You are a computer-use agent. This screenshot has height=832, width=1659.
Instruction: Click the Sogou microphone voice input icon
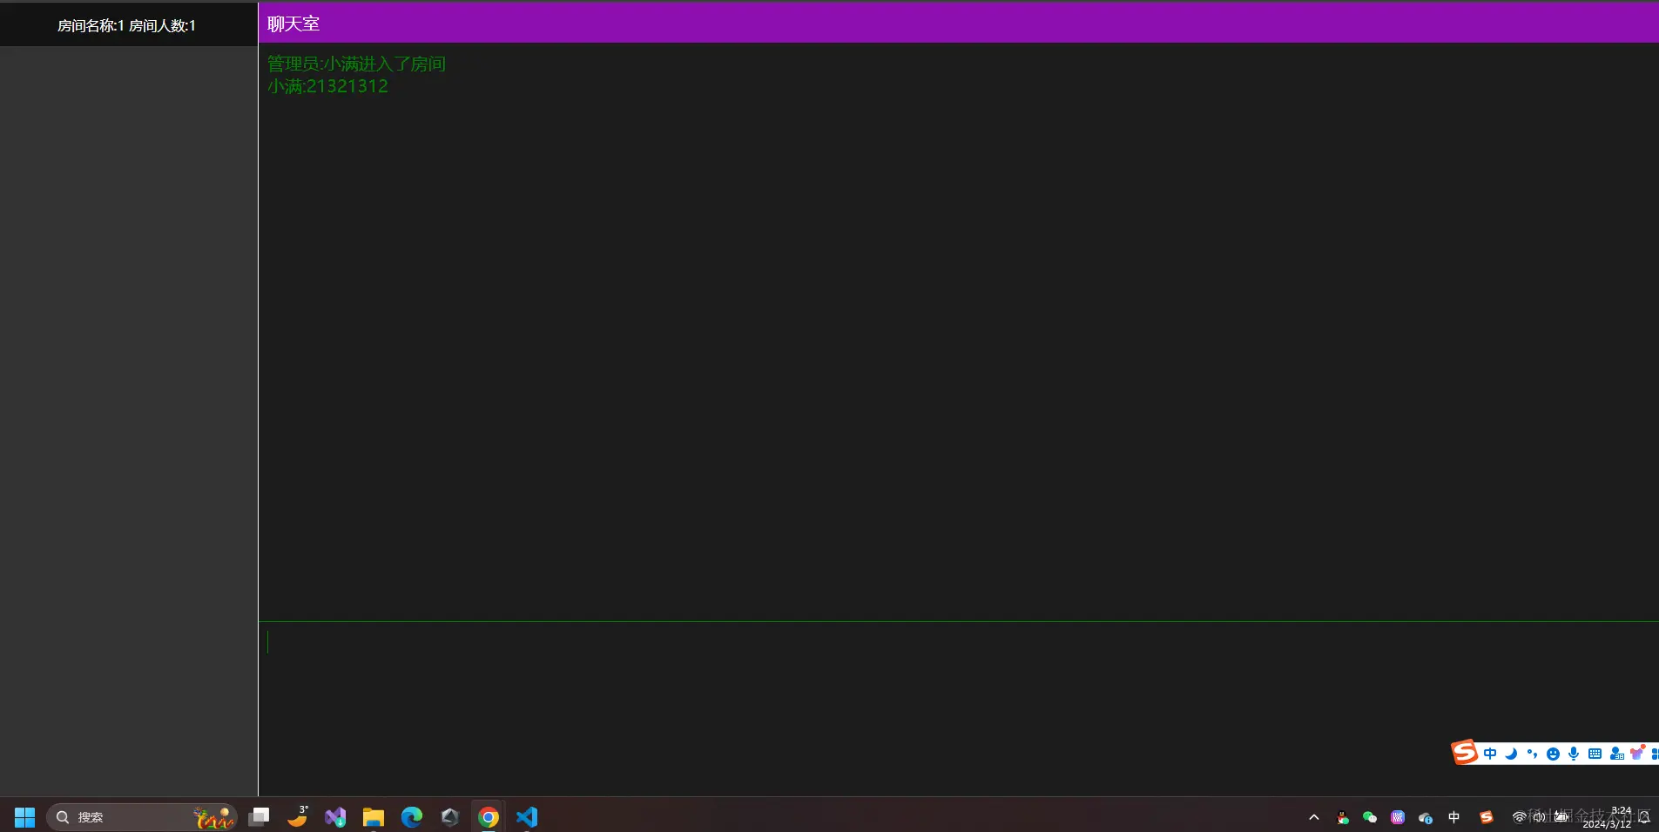pos(1574,754)
